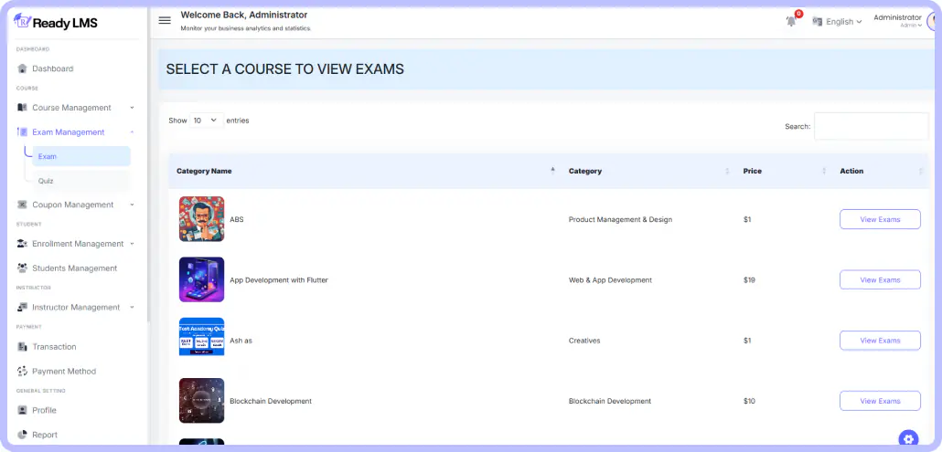Click the Payment Method sidebar icon
942x452 pixels.
pos(23,372)
